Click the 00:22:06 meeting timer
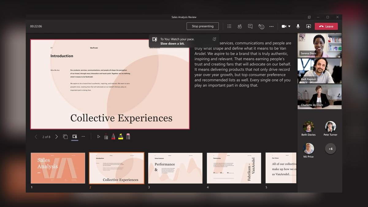The image size is (368, 207). (x=36, y=26)
